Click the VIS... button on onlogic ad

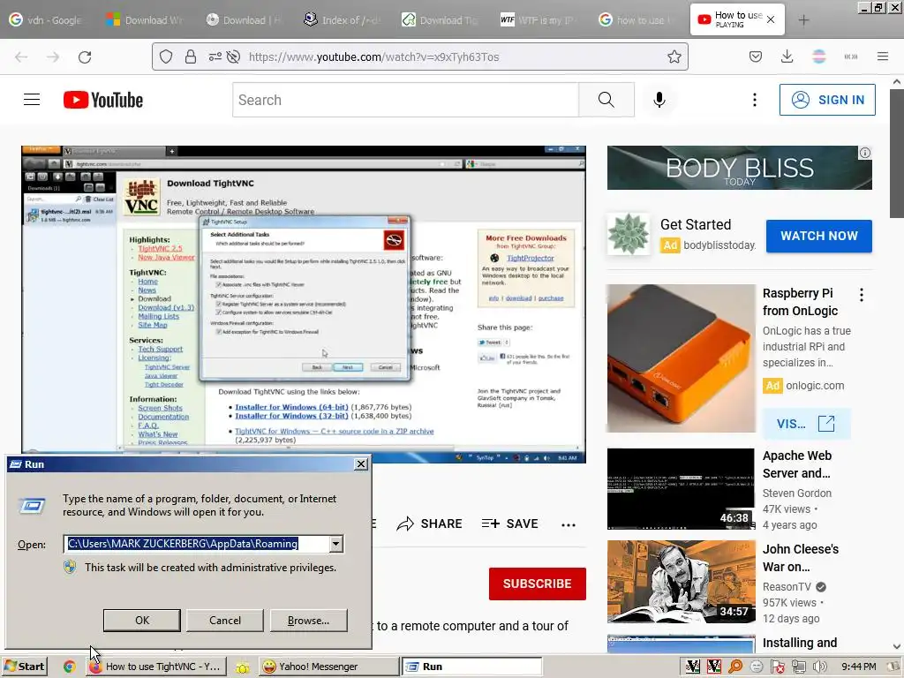[806, 424]
